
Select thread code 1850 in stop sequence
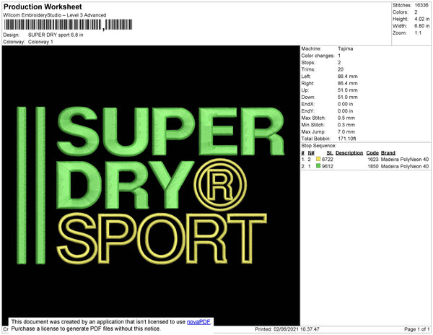coord(373,166)
